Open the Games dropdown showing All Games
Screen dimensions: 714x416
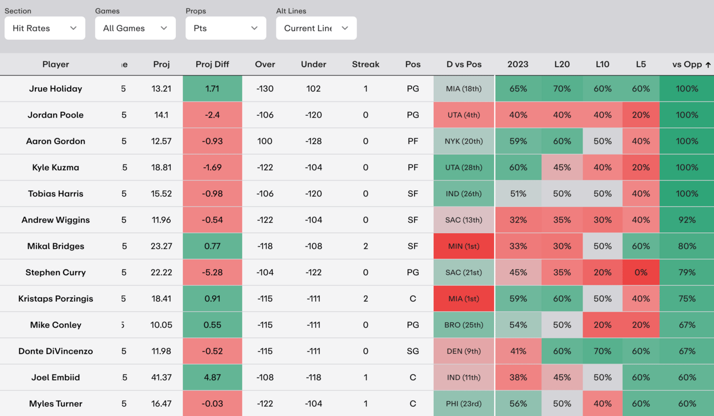[x=135, y=28]
